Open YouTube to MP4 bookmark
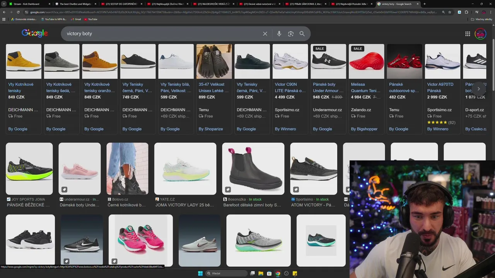The width and height of the screenshot is (495, 278). click(54, 19)
